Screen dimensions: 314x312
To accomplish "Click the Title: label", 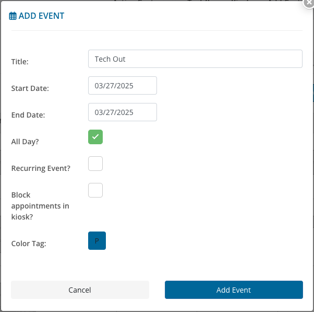I will [20, 62].
